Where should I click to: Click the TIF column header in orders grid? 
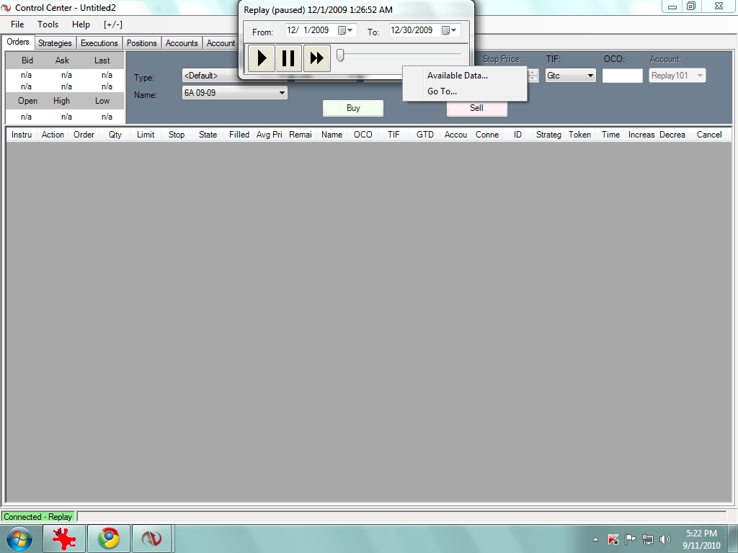(x=394, y=135)
